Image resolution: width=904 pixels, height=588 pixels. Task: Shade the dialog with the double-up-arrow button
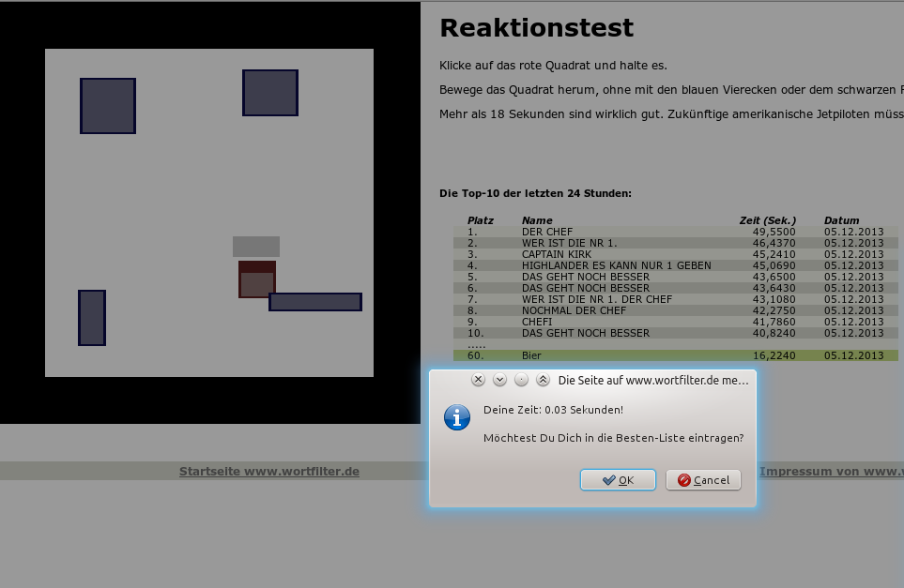click(543, 380)
